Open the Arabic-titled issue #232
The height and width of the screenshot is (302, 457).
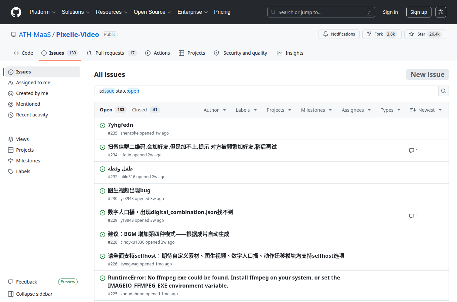pyautogui.click(x=120, y=169)
